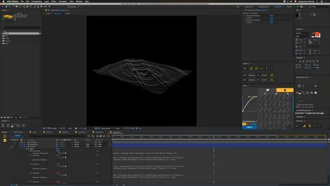Open the composition mini-flowchart icon
330x186 pixels.
pyautogui.click(x=89, y=136)
